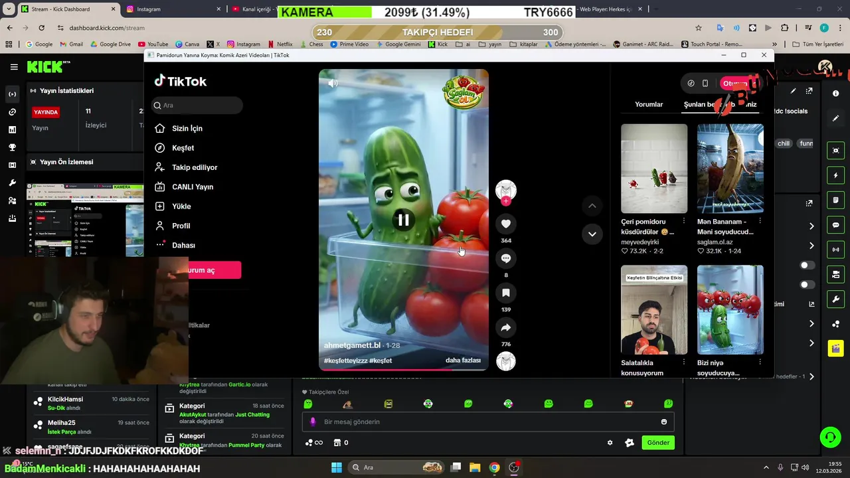Go to Takip ediliyor in TikTok
This screenshot has height=478, width=850.
pos(186,167)
